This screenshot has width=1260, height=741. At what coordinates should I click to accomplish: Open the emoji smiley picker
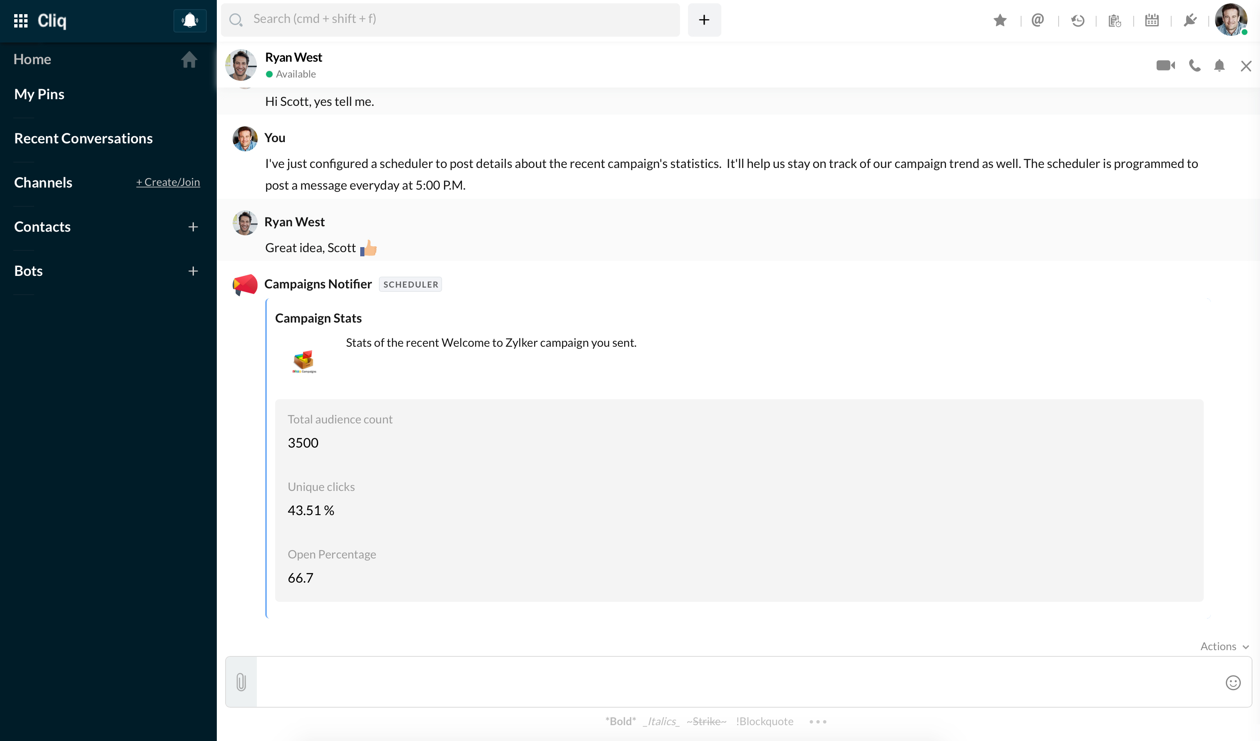1233,683
